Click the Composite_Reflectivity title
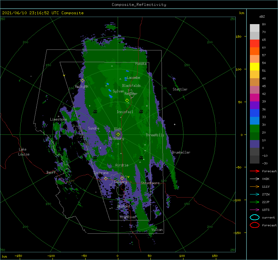278x260 pixels. click(139, 5)
